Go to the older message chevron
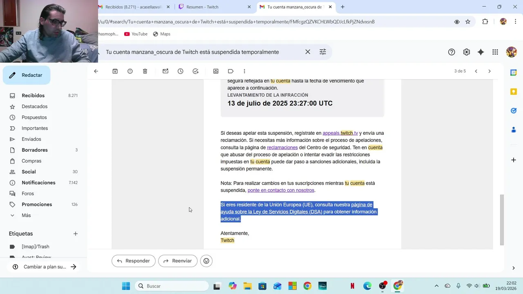Viewport: 523px width, 294px height. point(489,71)
